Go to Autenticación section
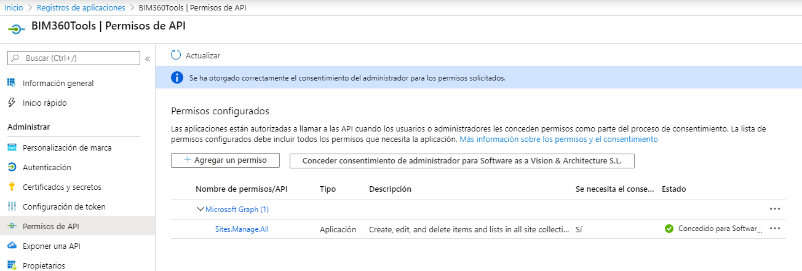The image size is (802, 271). 47,167
